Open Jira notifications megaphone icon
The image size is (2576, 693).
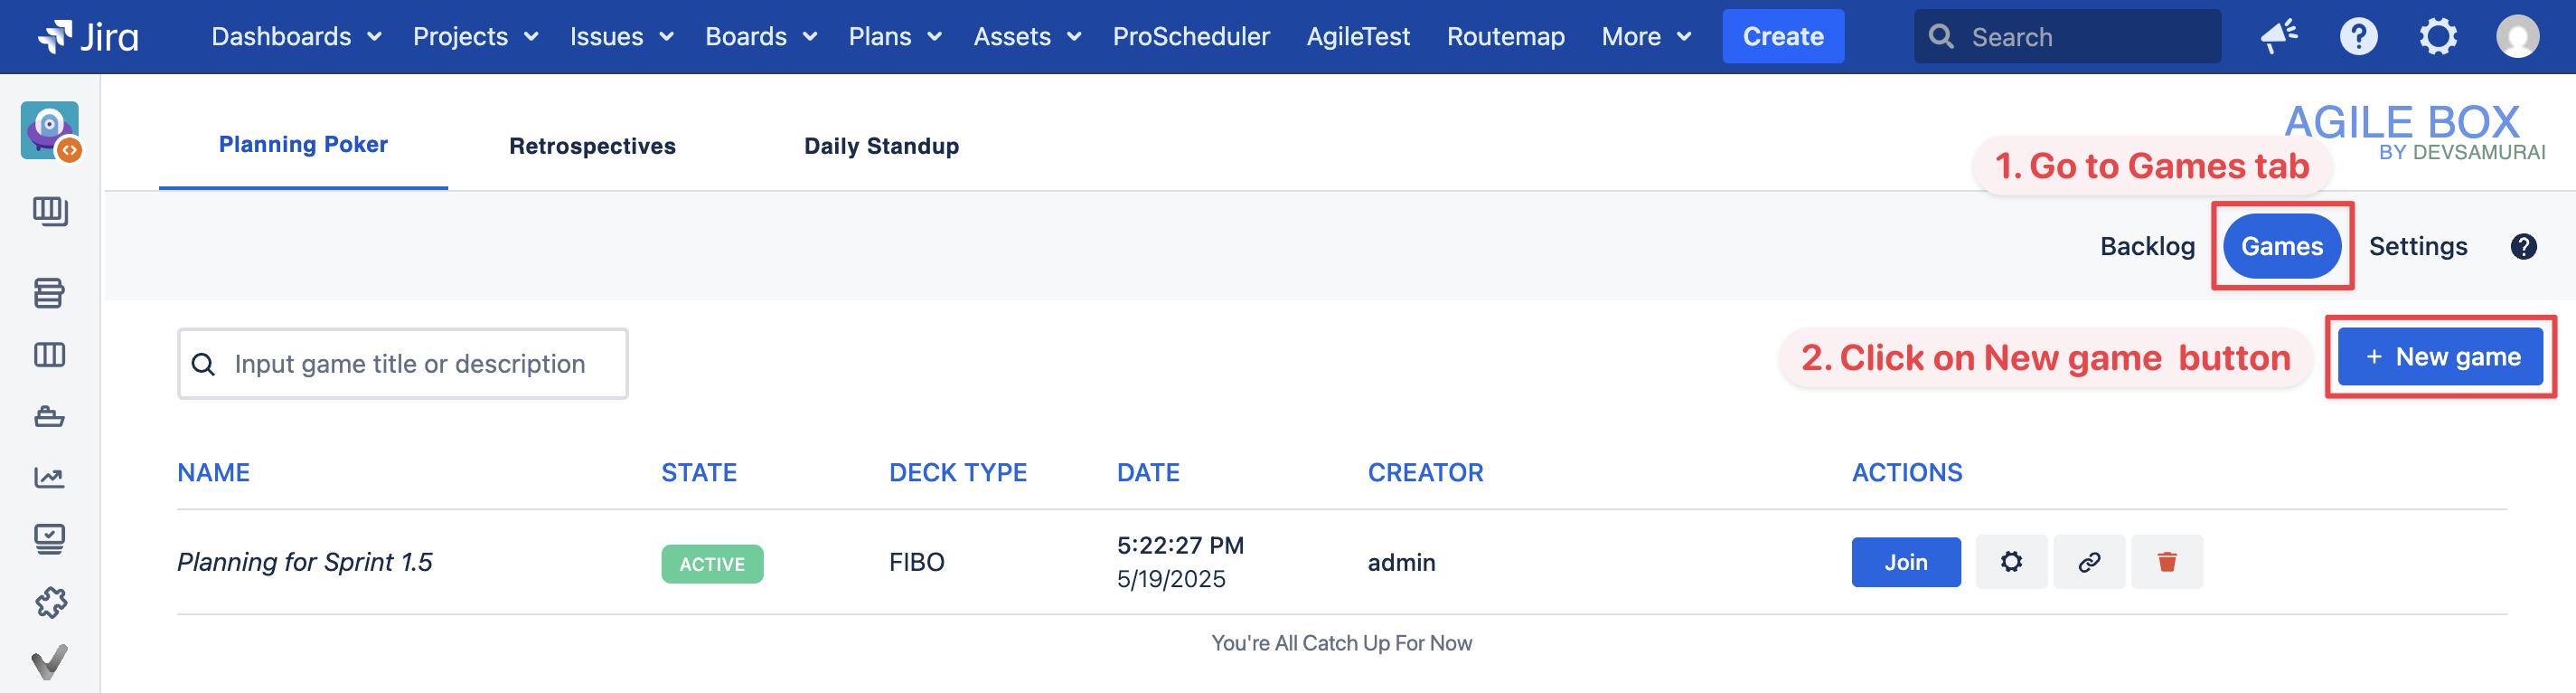[x=2279, y=37]
